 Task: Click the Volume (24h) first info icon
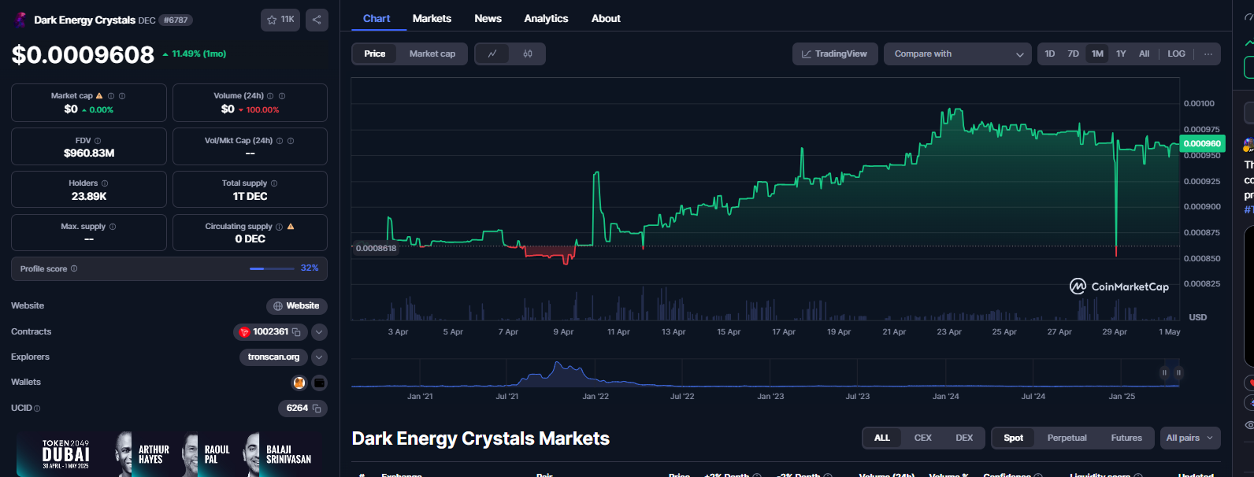coord(270,96)
